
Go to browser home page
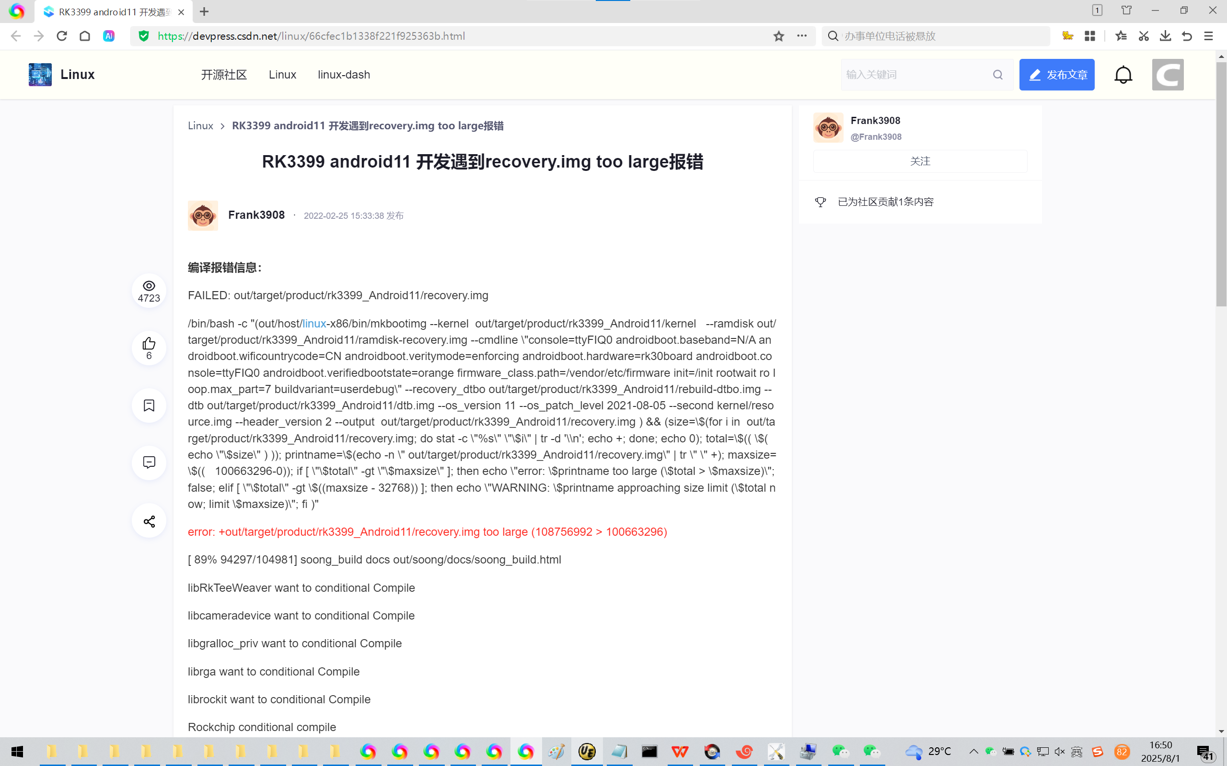point(85,36)
